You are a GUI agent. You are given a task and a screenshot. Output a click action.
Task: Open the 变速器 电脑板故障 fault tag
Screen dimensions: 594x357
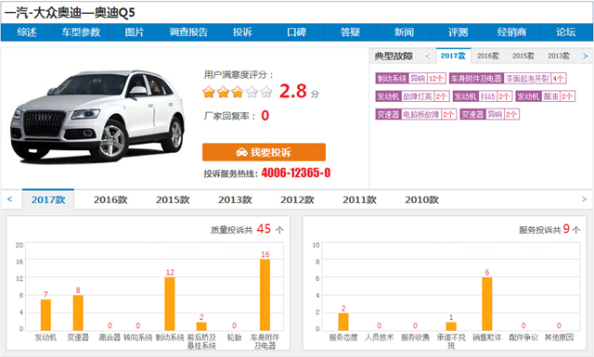coord(416,114)
